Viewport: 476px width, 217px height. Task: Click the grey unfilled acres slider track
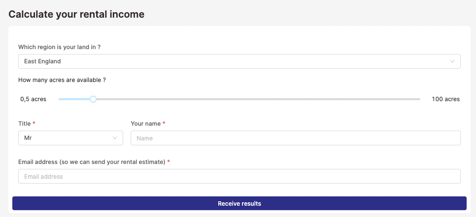coord(256,99)
